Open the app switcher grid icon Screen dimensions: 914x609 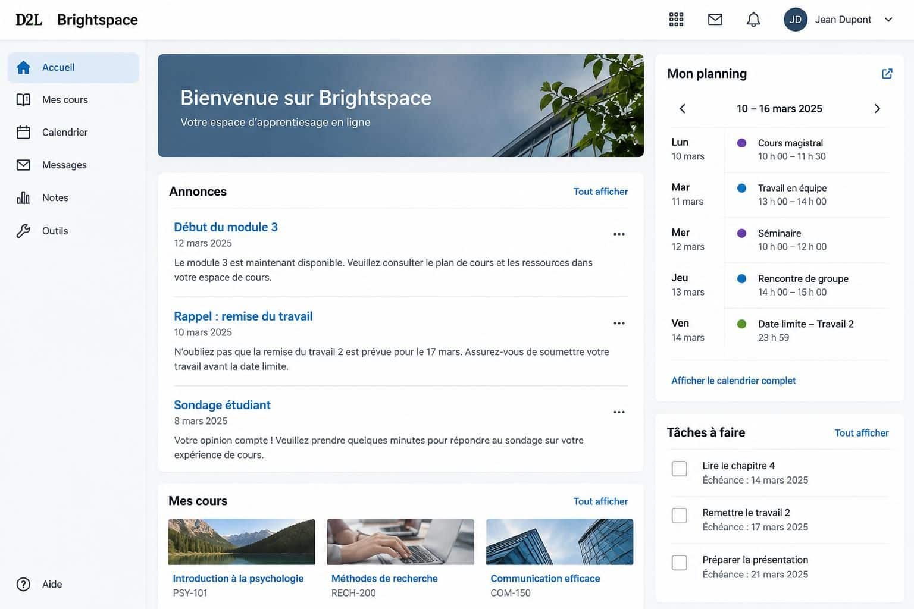(676, 20)
